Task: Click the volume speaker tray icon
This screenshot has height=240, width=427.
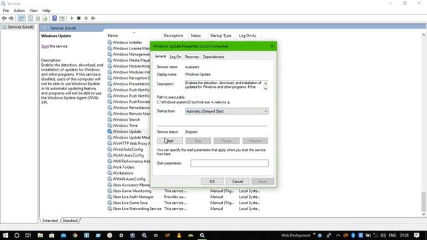Action: (383, 235)
